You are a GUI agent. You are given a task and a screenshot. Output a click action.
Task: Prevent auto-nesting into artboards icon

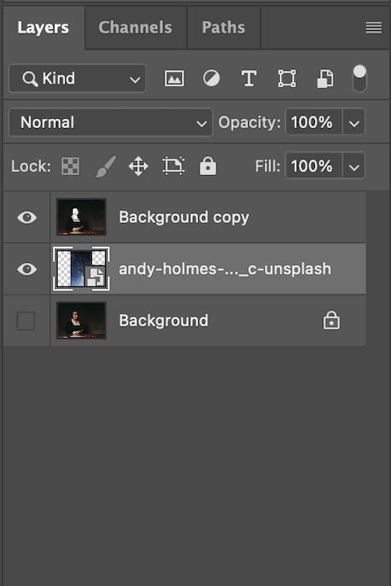click(x=174, y=166)
